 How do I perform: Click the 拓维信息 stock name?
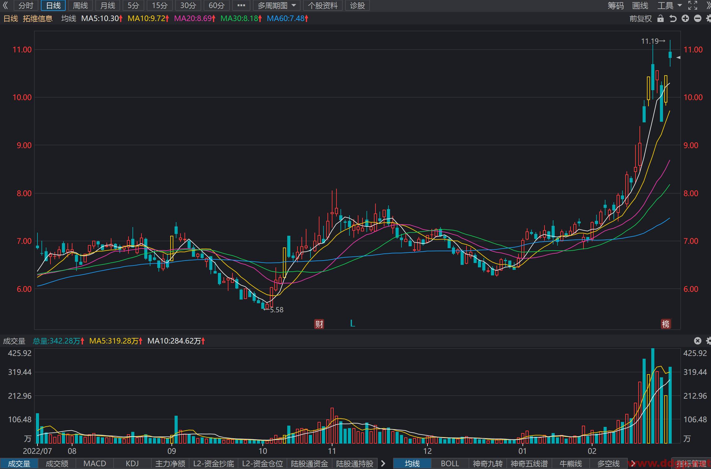click(38, 19)
